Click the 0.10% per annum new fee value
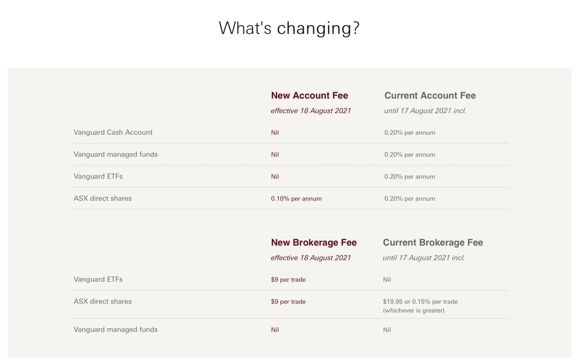The height and width of the screenshot is (364, 580). click(x=296, y=199)
